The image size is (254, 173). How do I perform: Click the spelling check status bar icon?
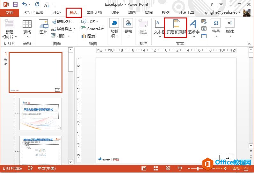coord(30,169)
